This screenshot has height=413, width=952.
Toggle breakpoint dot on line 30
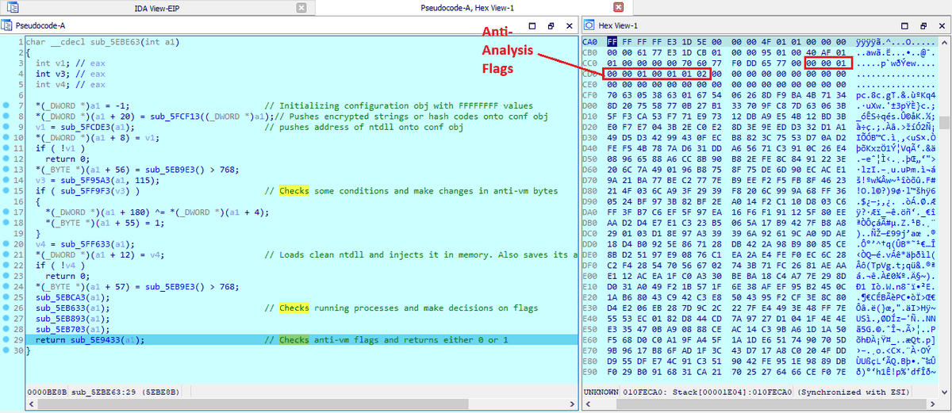coord(6,350)
